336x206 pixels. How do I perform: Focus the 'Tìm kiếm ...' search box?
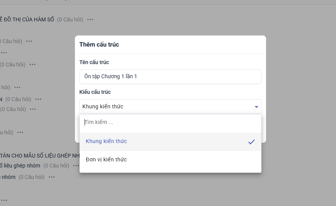pyautogui.click(x=170, y=122)
